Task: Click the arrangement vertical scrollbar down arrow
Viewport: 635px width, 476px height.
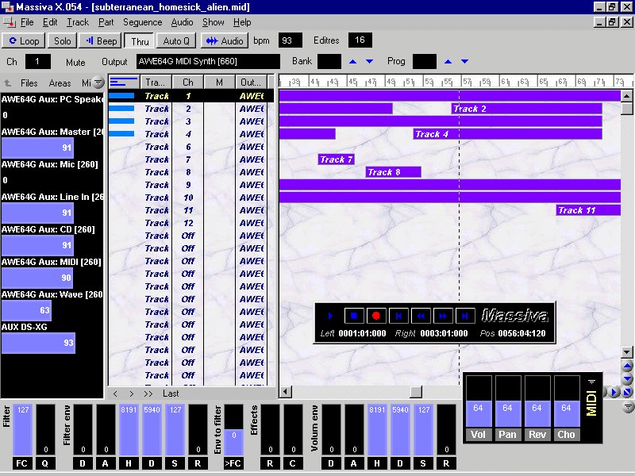Action: [626, 352]
